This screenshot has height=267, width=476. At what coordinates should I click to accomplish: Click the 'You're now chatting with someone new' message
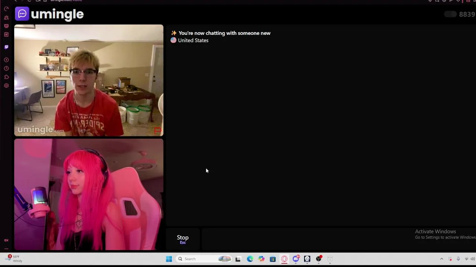224,33
